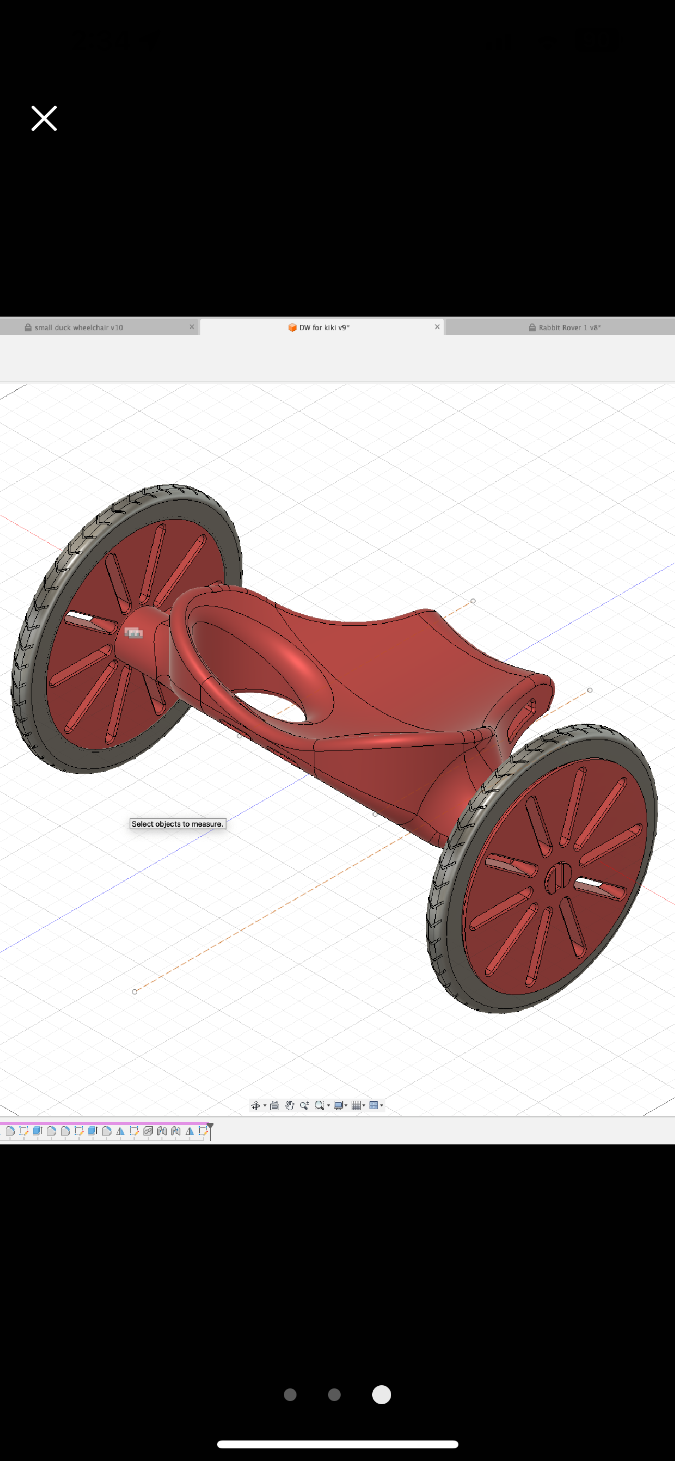Viewport: 675px width, 1461px height.
Task: Select the chain-link feature in timeline
Action: pos(148,1131)
